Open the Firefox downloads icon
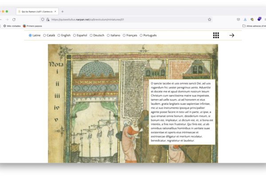 coord(245,19)
